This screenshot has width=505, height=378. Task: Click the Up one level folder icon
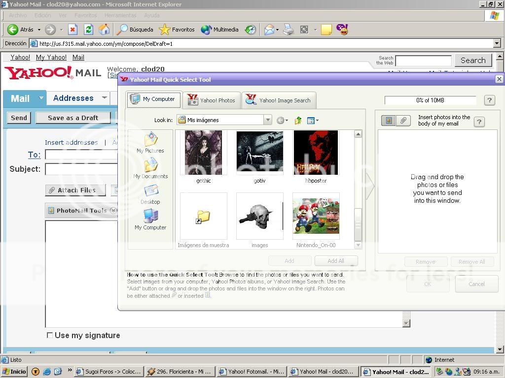point(298,120)
